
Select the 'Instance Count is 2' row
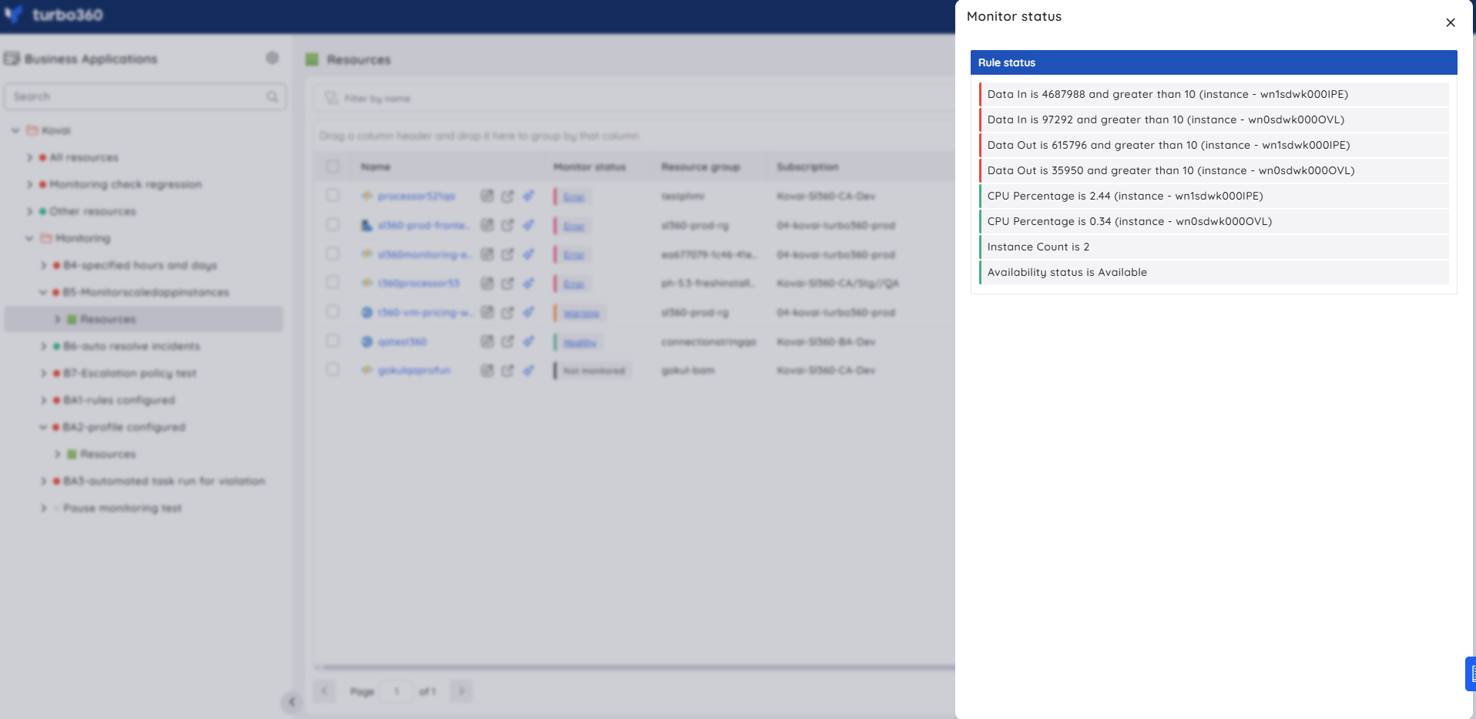[x=1213, y=247]
